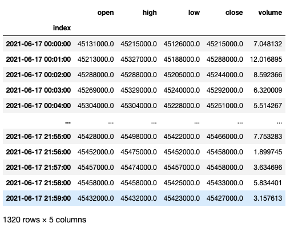Click low value 45205000.0
The image size is (290, 227).
182,75
